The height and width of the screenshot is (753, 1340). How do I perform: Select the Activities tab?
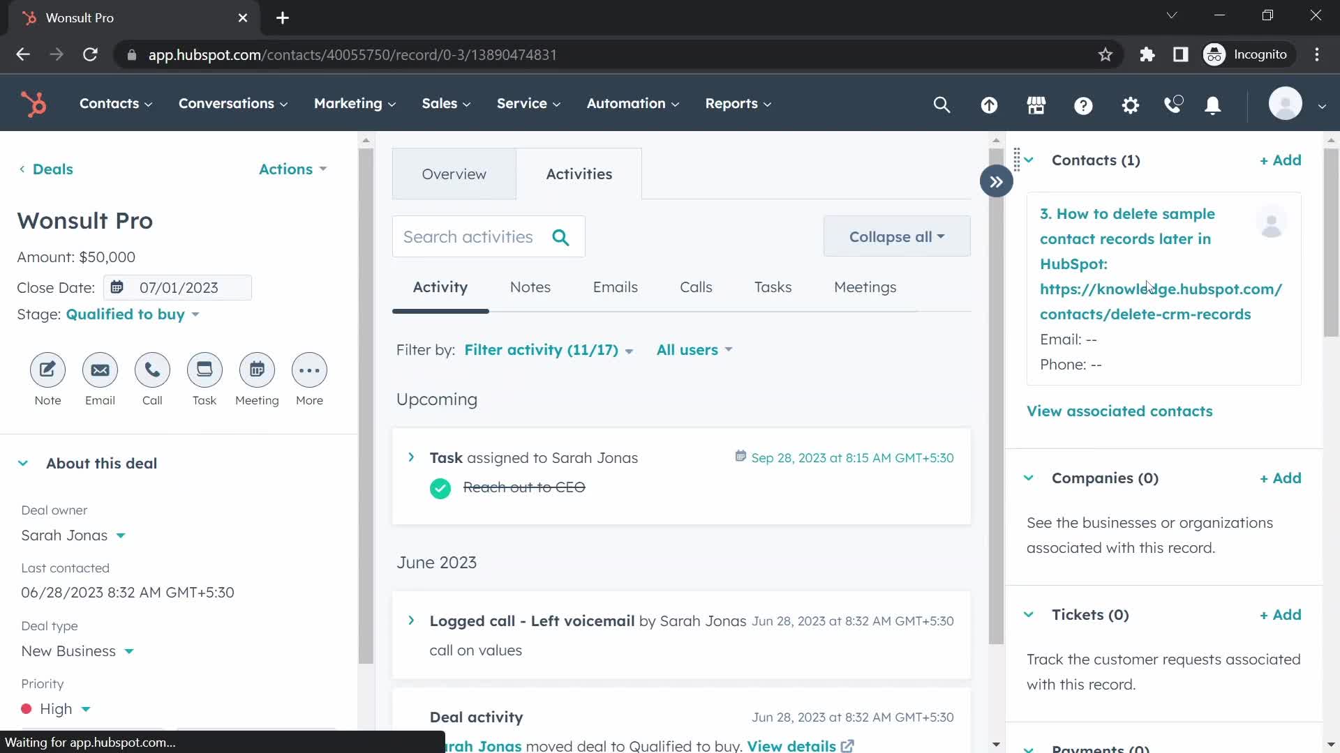point(579,174)
